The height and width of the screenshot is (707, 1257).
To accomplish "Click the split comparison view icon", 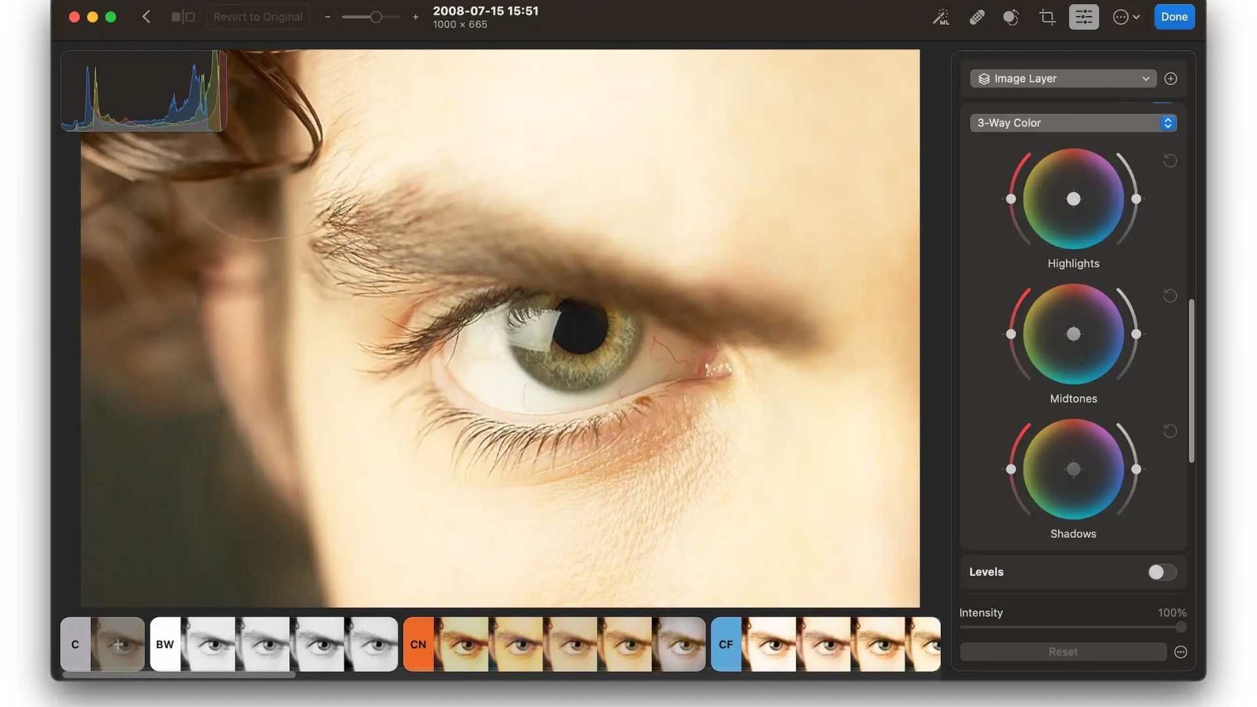I will [x=183, y=17].
